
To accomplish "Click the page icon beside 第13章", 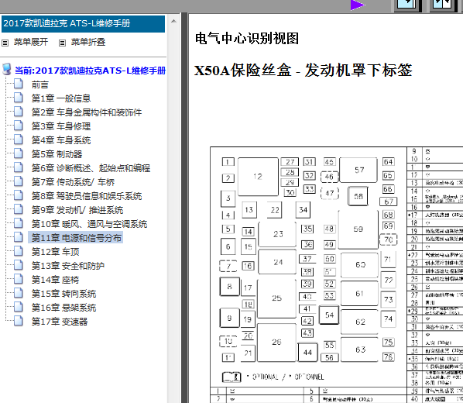I will (19, 264).
